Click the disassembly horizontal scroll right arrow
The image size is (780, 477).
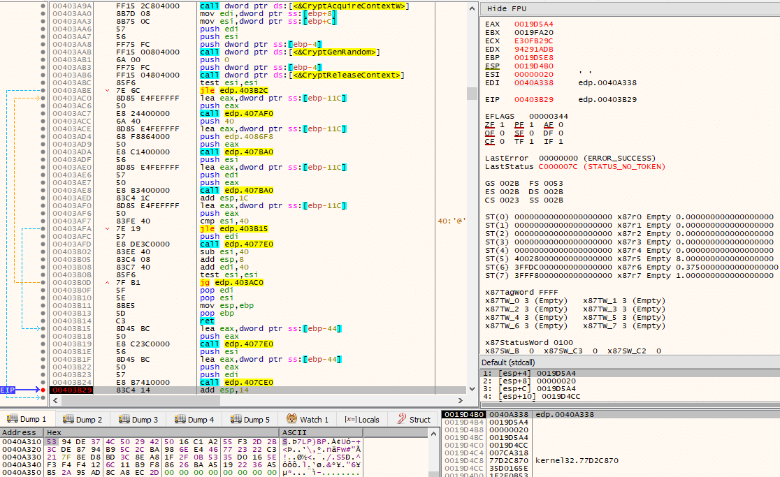tap(461, 400)
